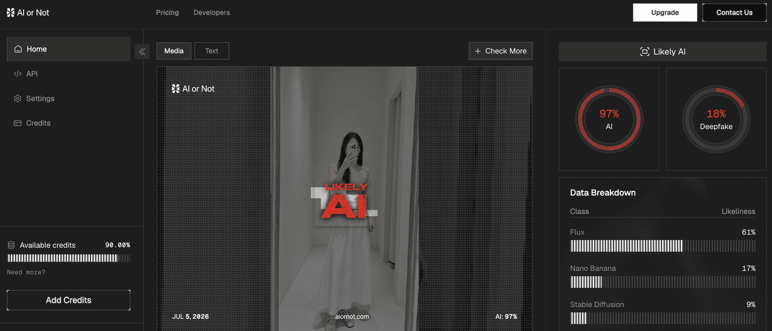Click the Flux likeliness bar
772x331 pixels.
(x=663, y=246)
